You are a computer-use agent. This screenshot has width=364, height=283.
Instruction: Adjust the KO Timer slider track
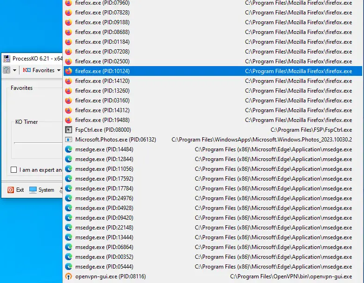click(38, 143)
